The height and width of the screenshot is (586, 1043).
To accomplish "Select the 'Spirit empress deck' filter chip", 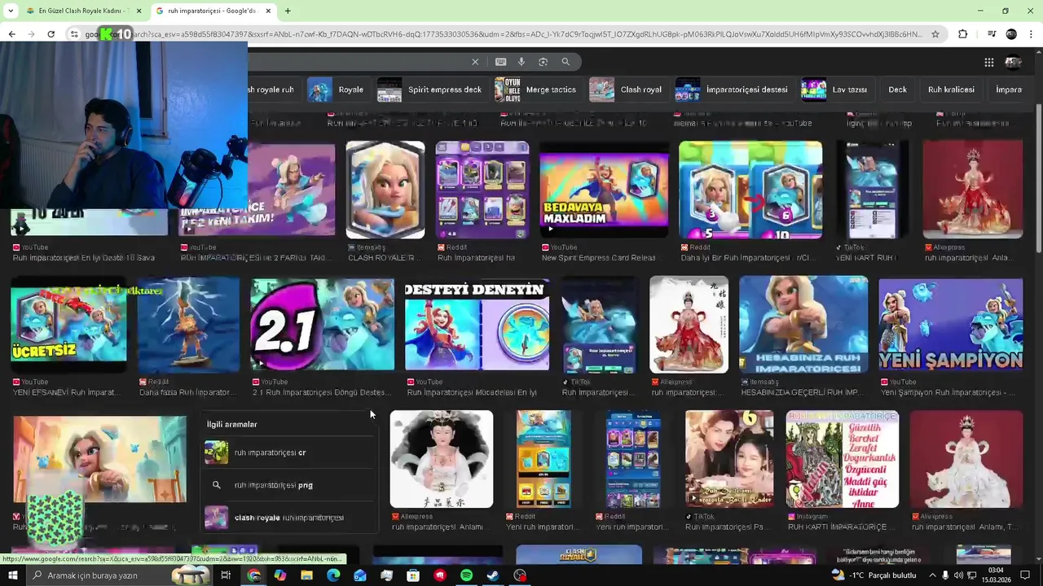I will (431, 90).
